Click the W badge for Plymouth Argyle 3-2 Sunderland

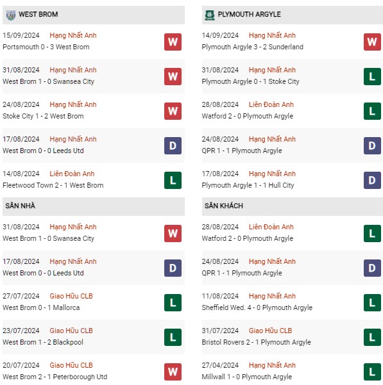372,42
